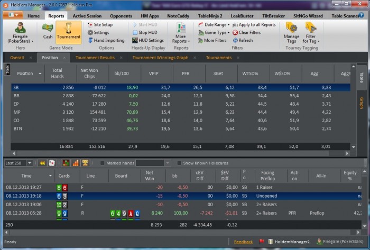Open the TiltBreaker tab
Screen dimensions: 370x250
click(273, 16)
